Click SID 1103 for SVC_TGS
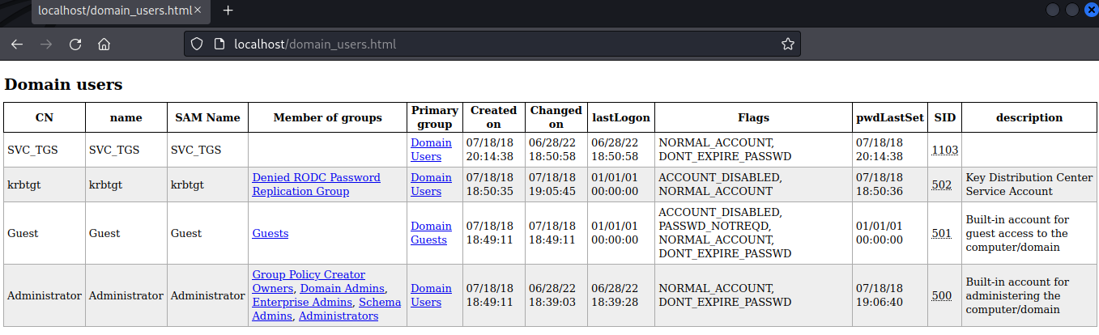 [944, 150]
